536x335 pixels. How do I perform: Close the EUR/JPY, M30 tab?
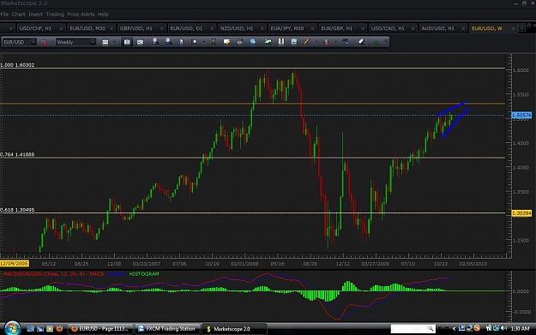(312, 28)
